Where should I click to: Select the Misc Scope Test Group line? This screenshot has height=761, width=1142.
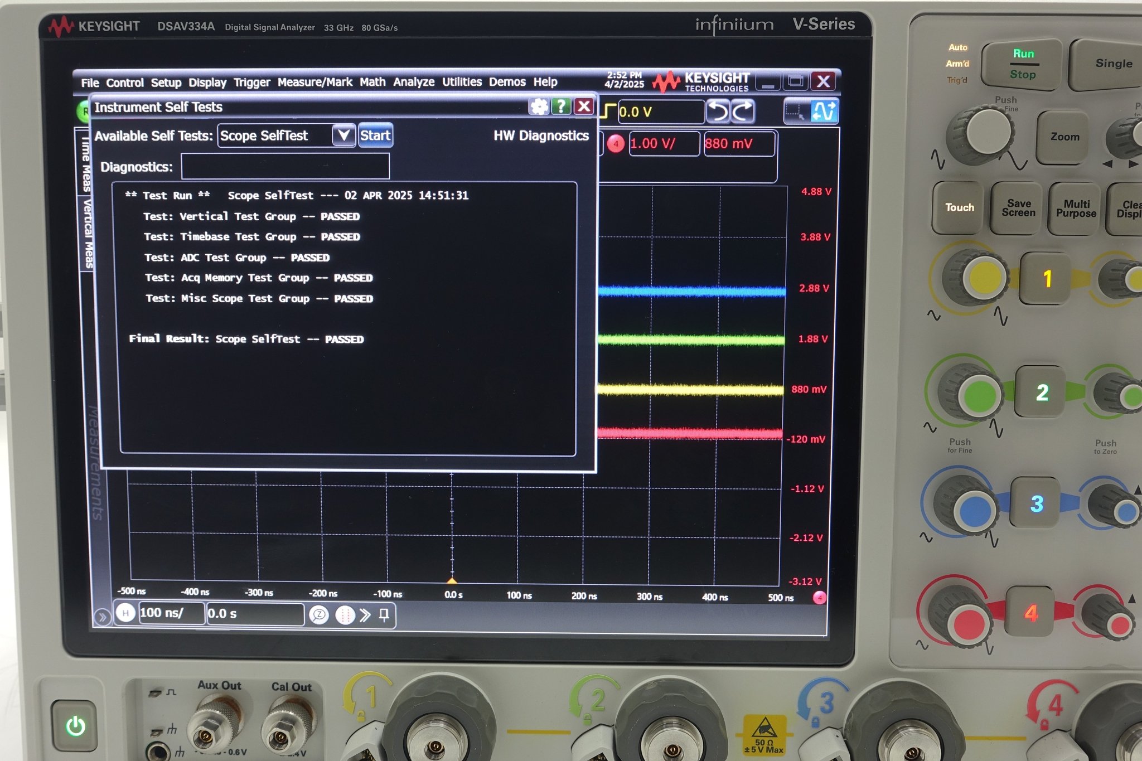pyautogui.click(x=259, y=298)
